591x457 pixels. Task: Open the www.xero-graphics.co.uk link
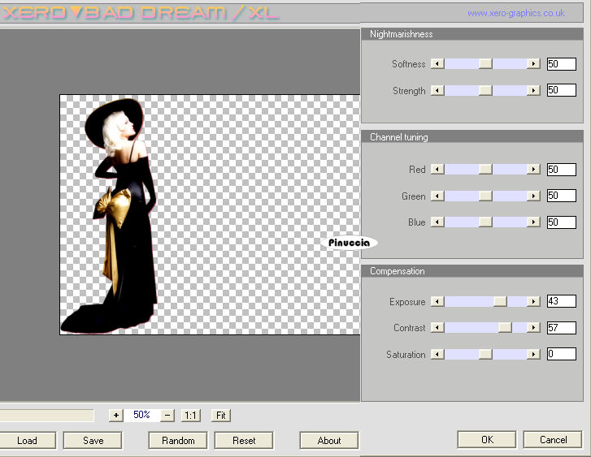[516, 13]
